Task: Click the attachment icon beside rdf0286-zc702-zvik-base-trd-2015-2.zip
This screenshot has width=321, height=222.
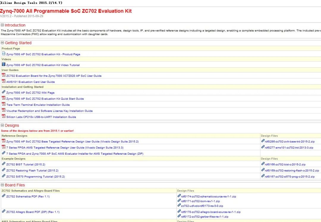Action: pyautogui.click(x=263, y=141)
